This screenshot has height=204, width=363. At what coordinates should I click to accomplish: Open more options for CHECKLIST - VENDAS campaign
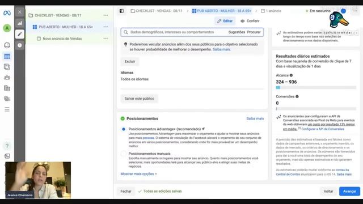[x=105, y=15]
